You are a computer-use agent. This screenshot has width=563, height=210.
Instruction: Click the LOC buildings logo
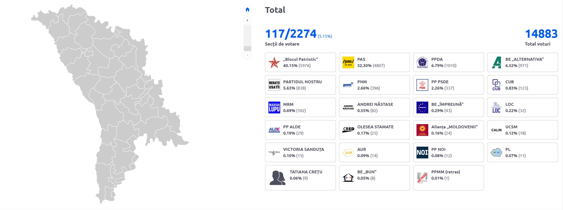[x=496, y=108]
